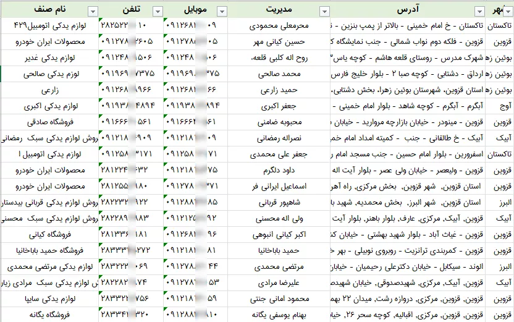
Task: Select cell ولی اله محسنی
Action: 279,218
